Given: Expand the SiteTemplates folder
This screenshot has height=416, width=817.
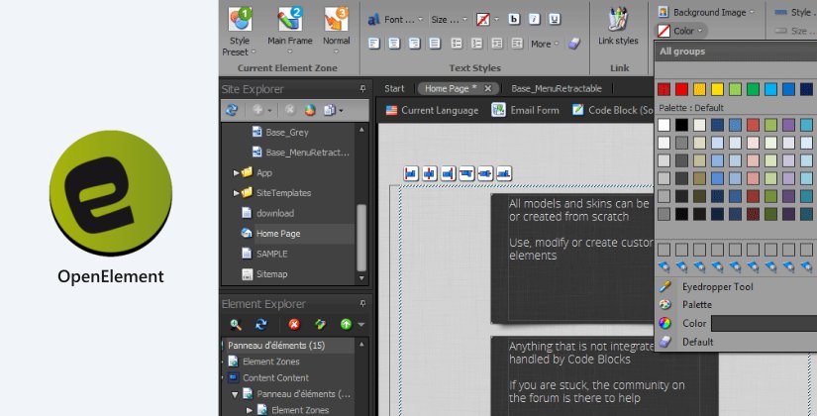Looking at the screenshot, I should pos(236,193).
